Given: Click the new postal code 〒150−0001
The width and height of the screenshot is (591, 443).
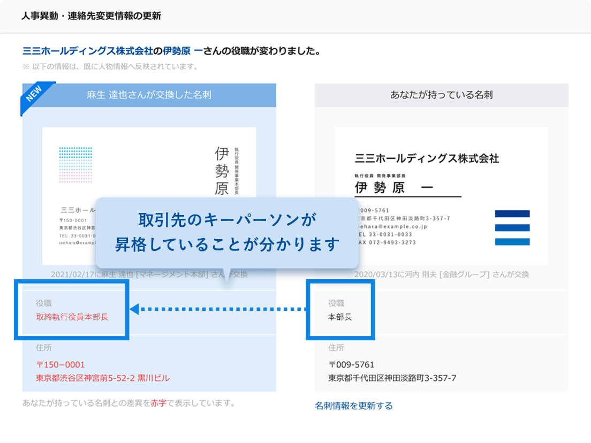Looking at the screenshot, I should [x=60, y=365].
